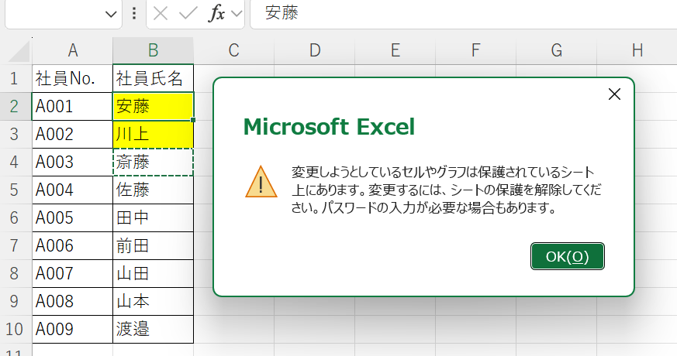Expand the fx function dropdown chevron
The image size is (677, 356).
pos(237,14)
